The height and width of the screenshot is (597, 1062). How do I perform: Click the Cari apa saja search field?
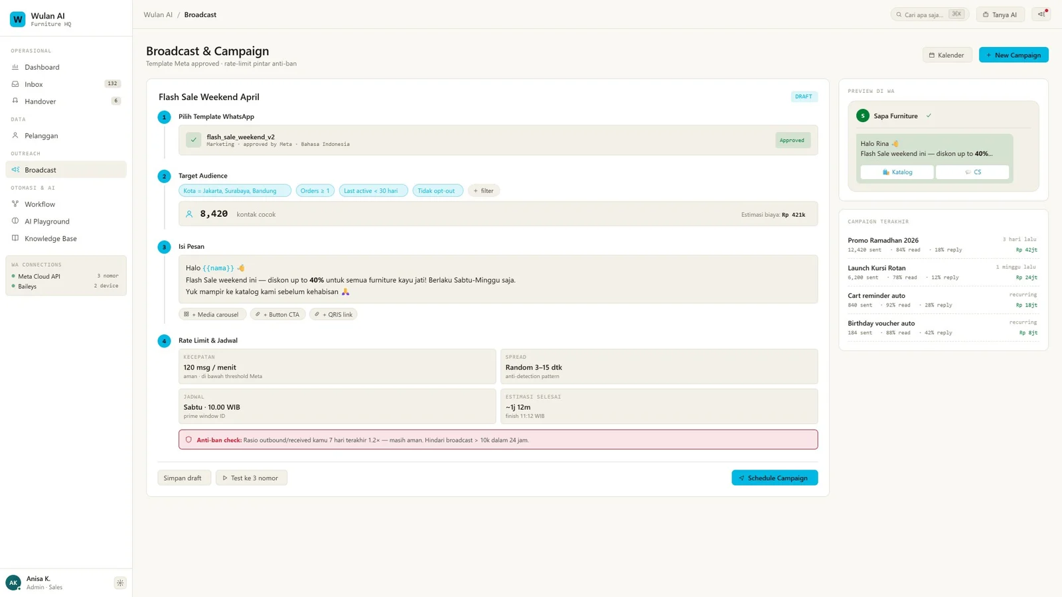coord(928,14)
